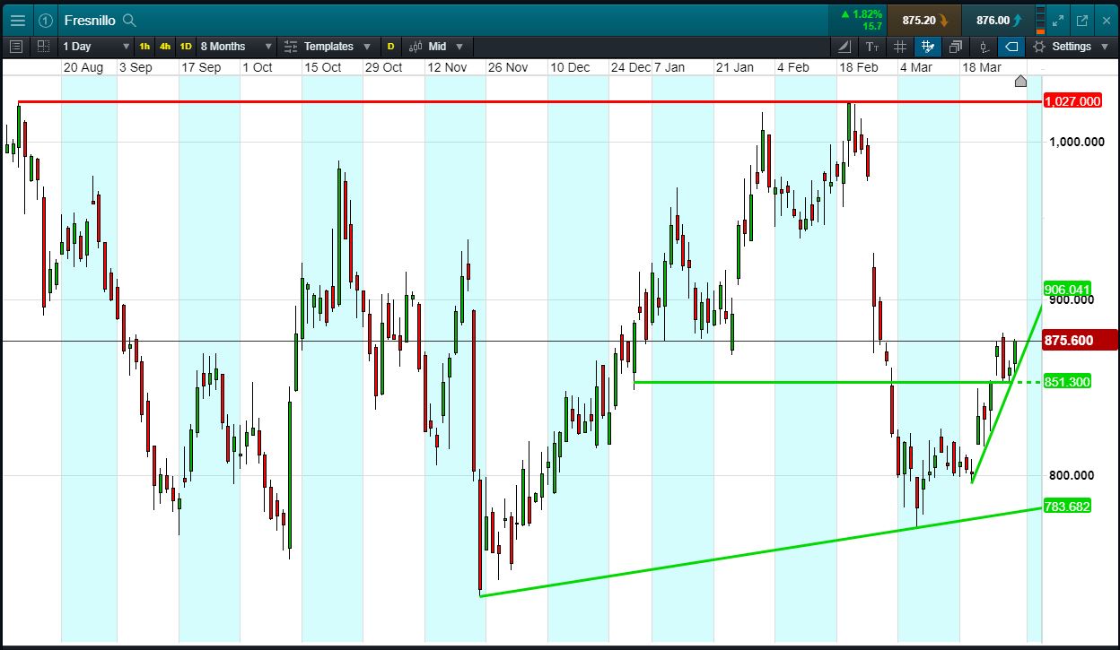Viewport: 1120px width, 650px height.
Task: Click the 1 Oct date label
Action: coord(258,67)
